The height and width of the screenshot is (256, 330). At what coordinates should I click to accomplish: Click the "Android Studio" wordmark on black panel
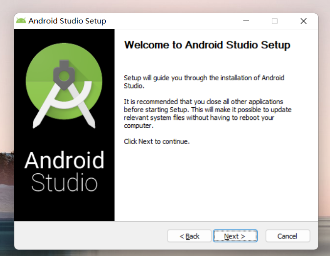(x=65, y=171)
